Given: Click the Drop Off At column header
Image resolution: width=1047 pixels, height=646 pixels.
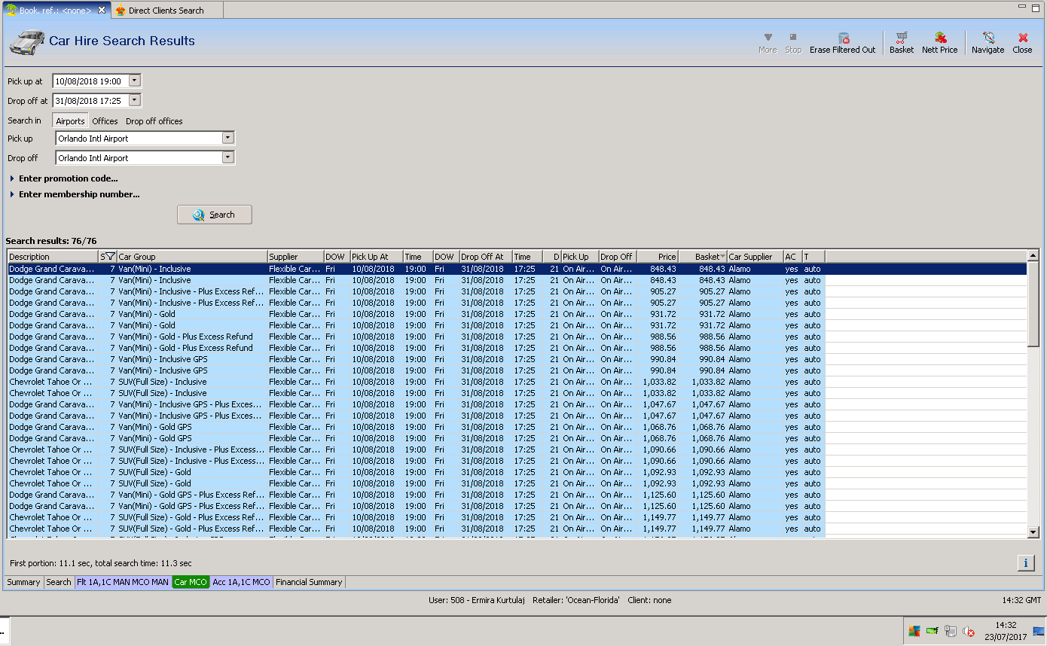Looking at the screenshot, I should [x=486, y=257].
